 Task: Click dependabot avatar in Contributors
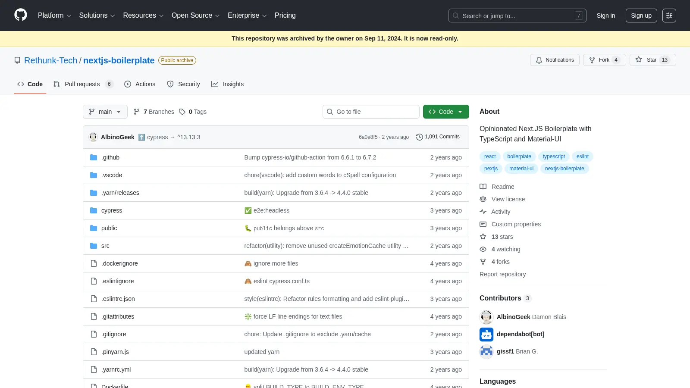click(x=486, y=334)
